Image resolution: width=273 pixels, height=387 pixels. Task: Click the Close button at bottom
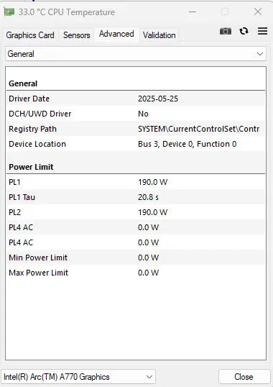click(x=244, y=377)
